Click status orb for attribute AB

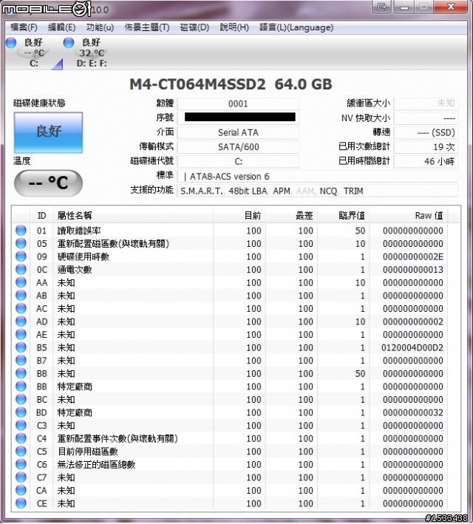coord(21,296)
